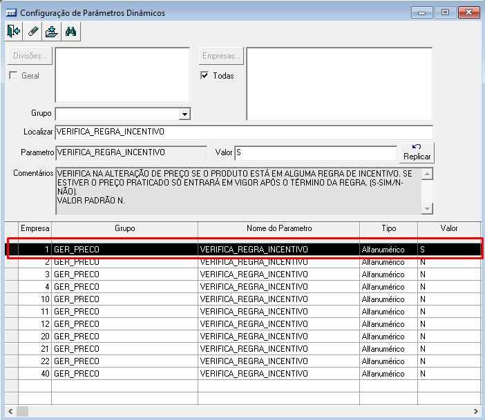Click the Replicar button

click(417, 152)
